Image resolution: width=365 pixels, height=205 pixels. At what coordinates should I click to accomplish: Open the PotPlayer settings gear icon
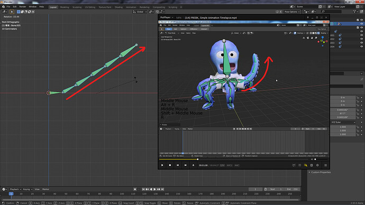(317, 165)
